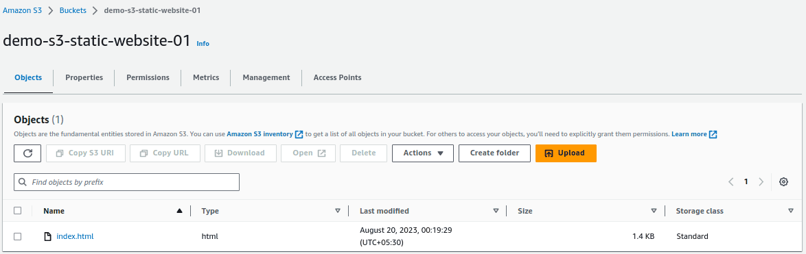This screenshot has width=806, height=254.
Task: Click the refresh objects icon button
Action: click(27, 153)
